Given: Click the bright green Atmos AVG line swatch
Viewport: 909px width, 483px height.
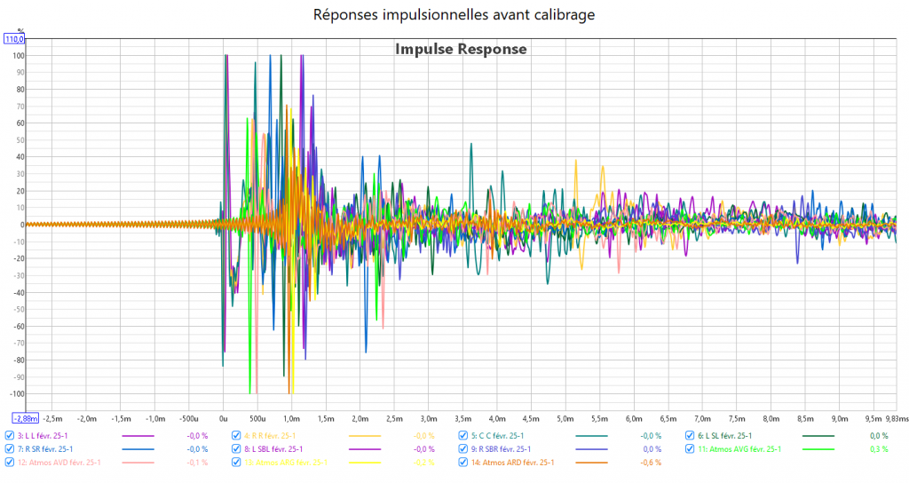Looking at the screenshot, I should click(818, 449).
